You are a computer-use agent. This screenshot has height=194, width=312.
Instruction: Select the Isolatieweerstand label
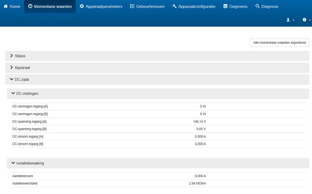pyautogui.click(x=25, y=183)
